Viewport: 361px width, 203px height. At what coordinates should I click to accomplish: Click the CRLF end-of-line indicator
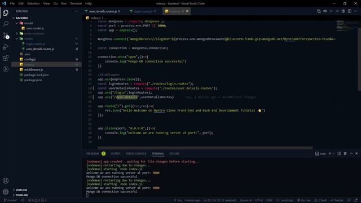pyautogui.click(x=269, y=200)
